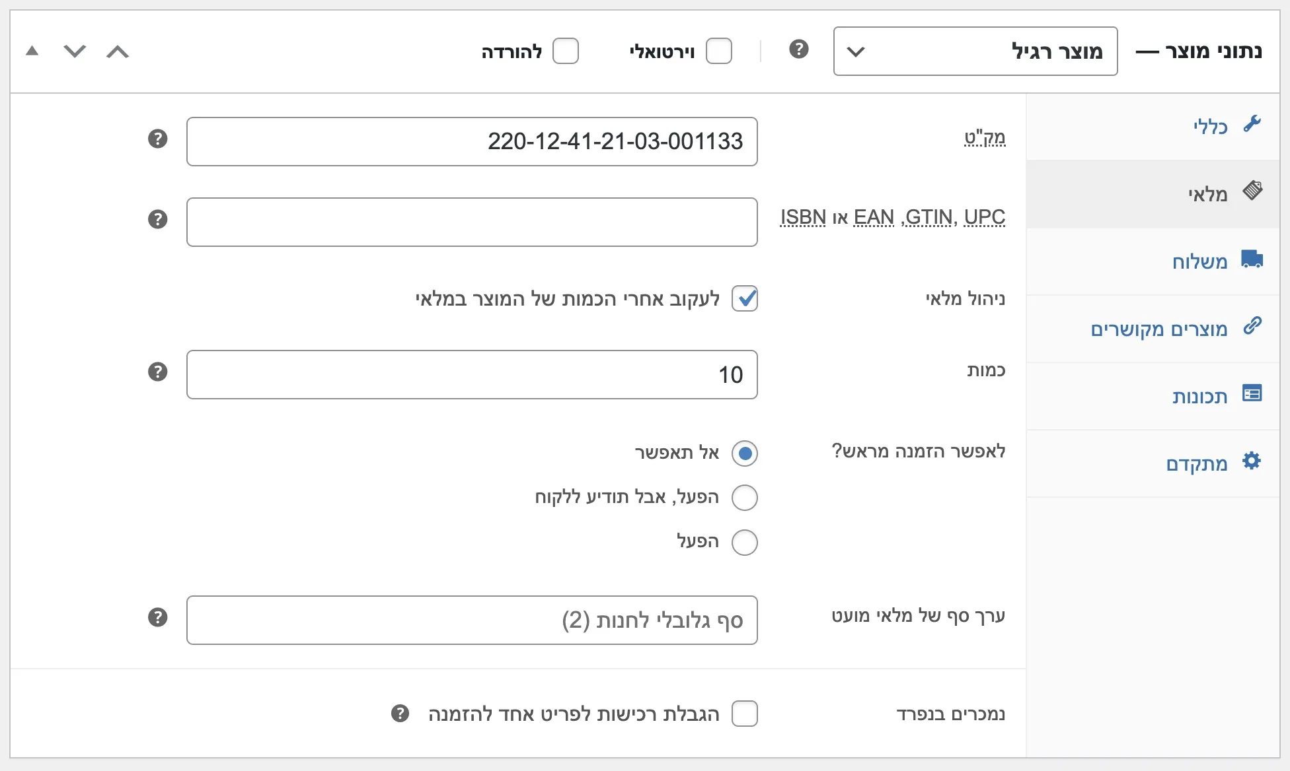Click the ערך סף של מלאי מועט label
Image resolution: width=1290 pixels, height=771 pixels.
tap(919, 615)
